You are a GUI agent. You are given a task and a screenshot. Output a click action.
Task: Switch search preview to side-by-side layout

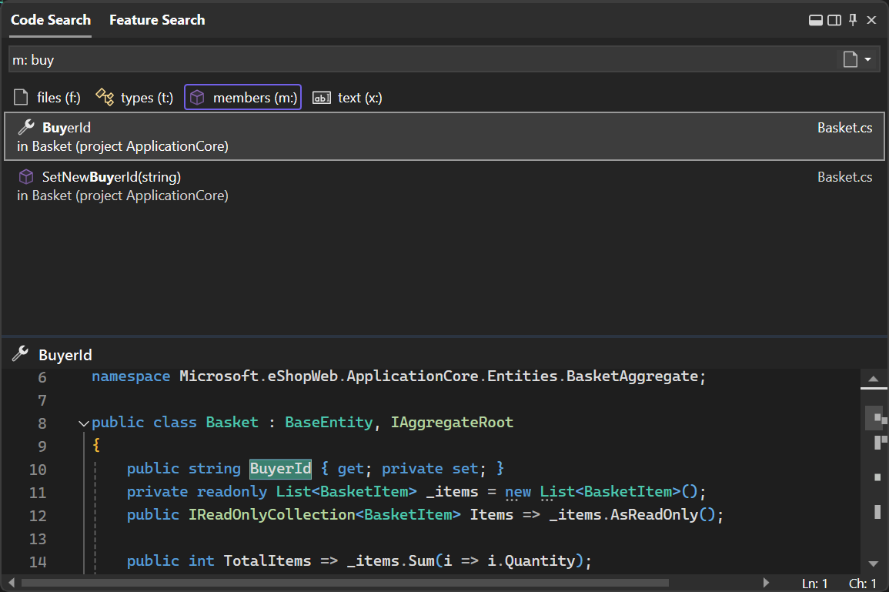(x=834, y=20)
